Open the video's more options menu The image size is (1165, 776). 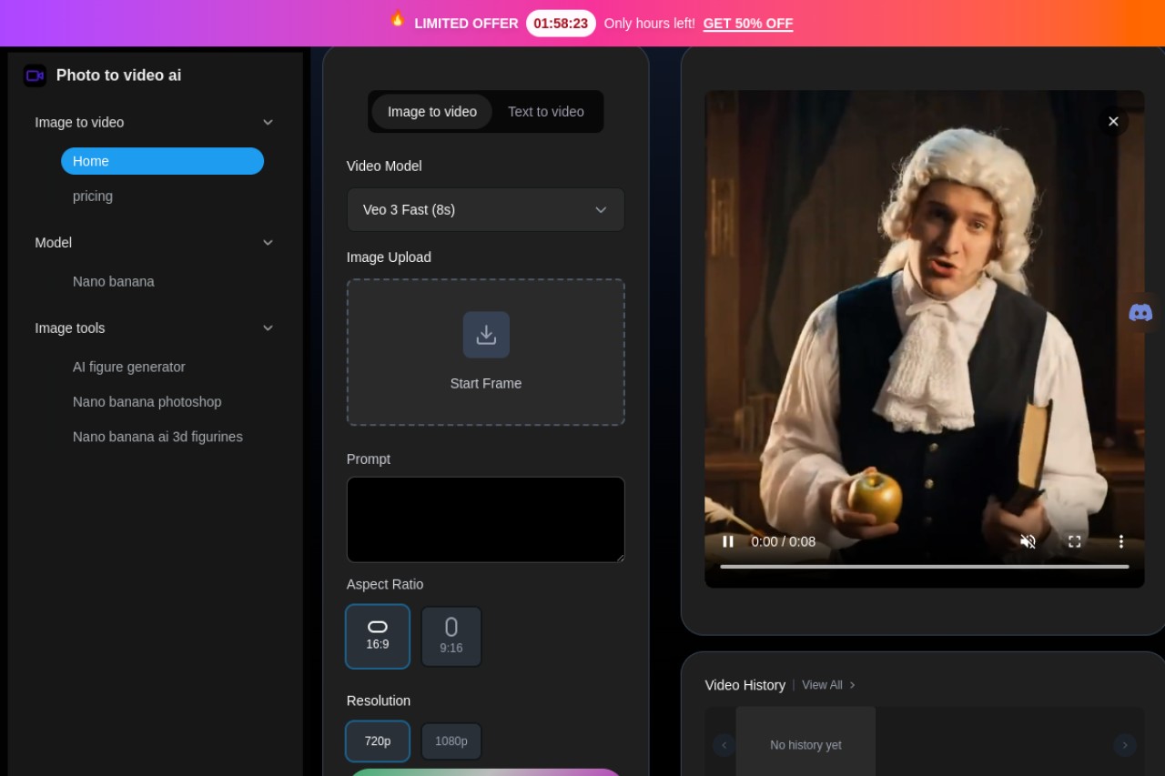[1120, 541]
